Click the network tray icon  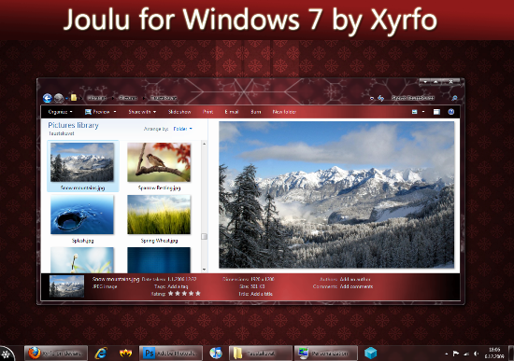tap(465, 354)
